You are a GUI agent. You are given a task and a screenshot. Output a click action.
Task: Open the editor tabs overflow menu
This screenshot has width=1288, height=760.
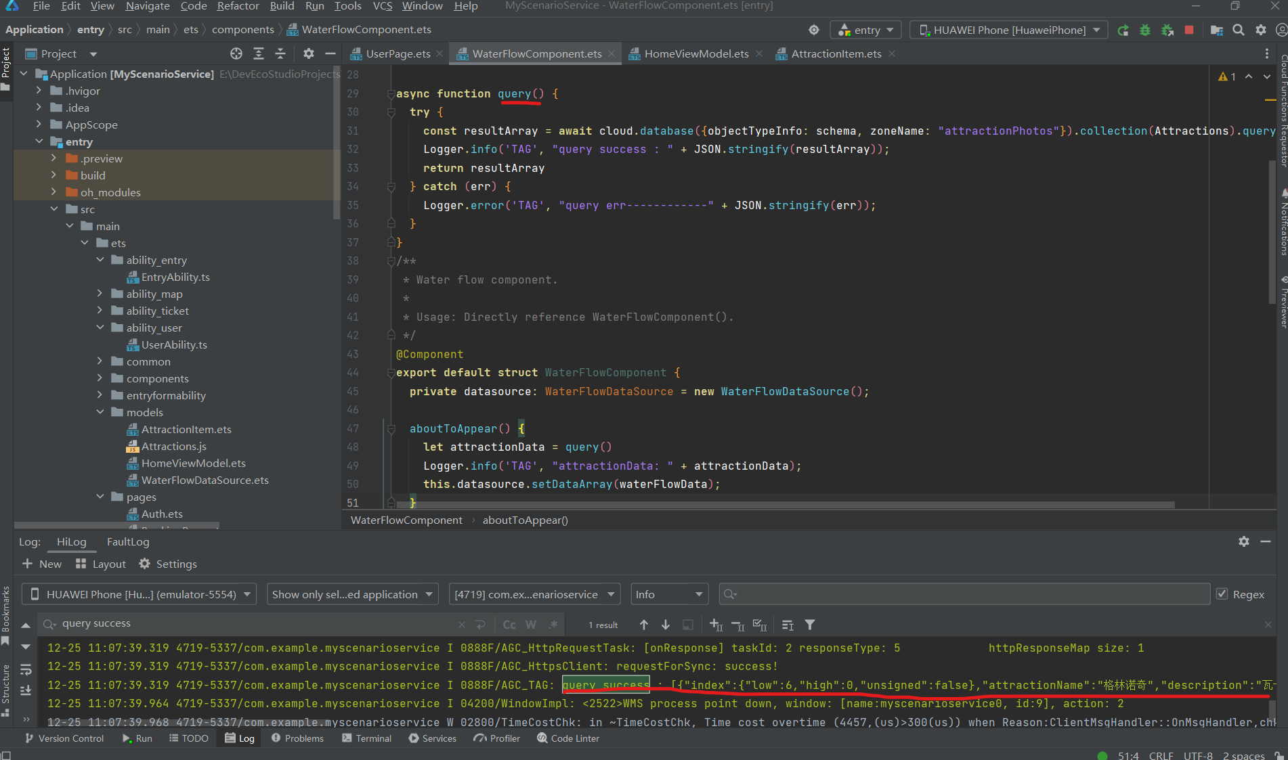coord(1267,53)
